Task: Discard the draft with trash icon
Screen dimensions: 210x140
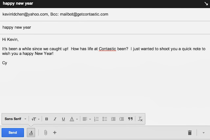Action: 190,133
